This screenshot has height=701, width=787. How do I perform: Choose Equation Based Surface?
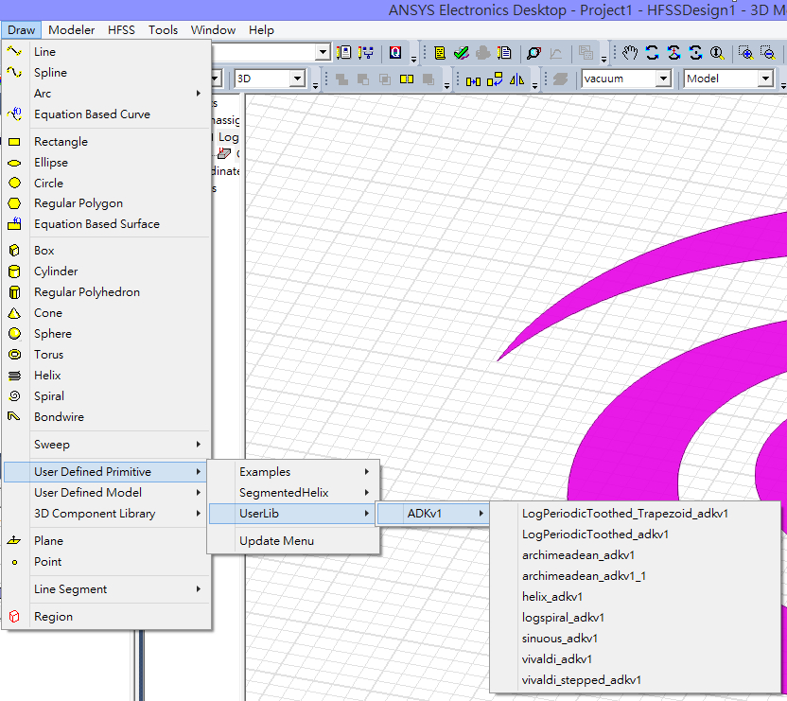click(106, 224)
